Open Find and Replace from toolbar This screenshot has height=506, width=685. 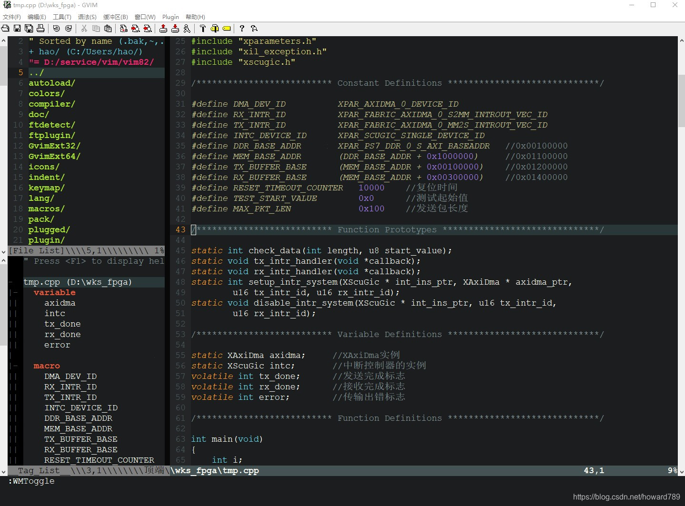(x=124, y=29)
